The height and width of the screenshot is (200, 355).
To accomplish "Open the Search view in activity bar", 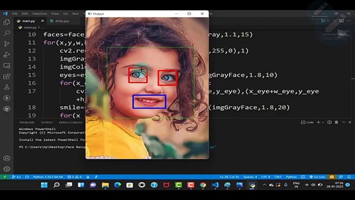I will (x=7, y=33).
